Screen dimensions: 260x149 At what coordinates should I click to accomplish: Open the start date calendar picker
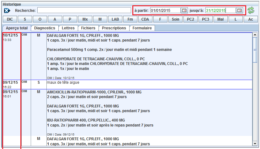(x=184, y=10)
